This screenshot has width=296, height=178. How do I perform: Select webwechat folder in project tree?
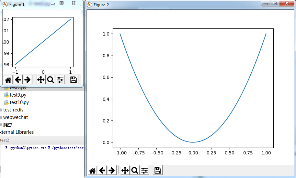point(16,117)
